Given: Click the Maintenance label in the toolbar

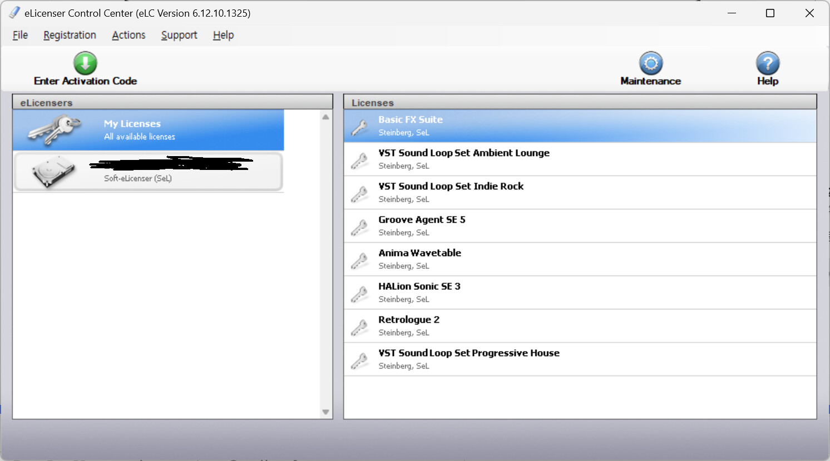Looking at the screenshot, I should point(651,81).
